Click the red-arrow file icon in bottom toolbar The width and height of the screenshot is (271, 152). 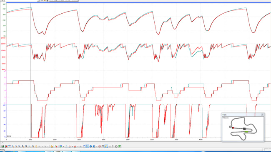coord(6,146)
